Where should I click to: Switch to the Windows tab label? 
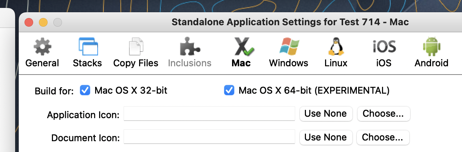pos(289,63)
